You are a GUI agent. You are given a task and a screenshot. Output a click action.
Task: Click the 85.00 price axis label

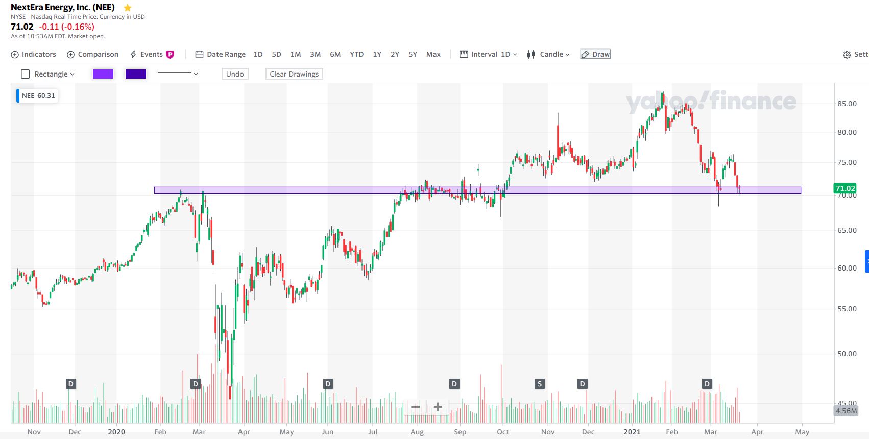[847, 104]
